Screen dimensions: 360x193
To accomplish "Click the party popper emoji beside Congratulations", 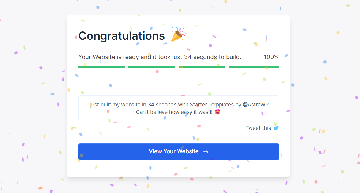I will 178,34.
